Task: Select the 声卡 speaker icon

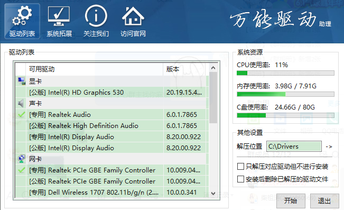Action: pyautogui.click(x=21, y=103)
